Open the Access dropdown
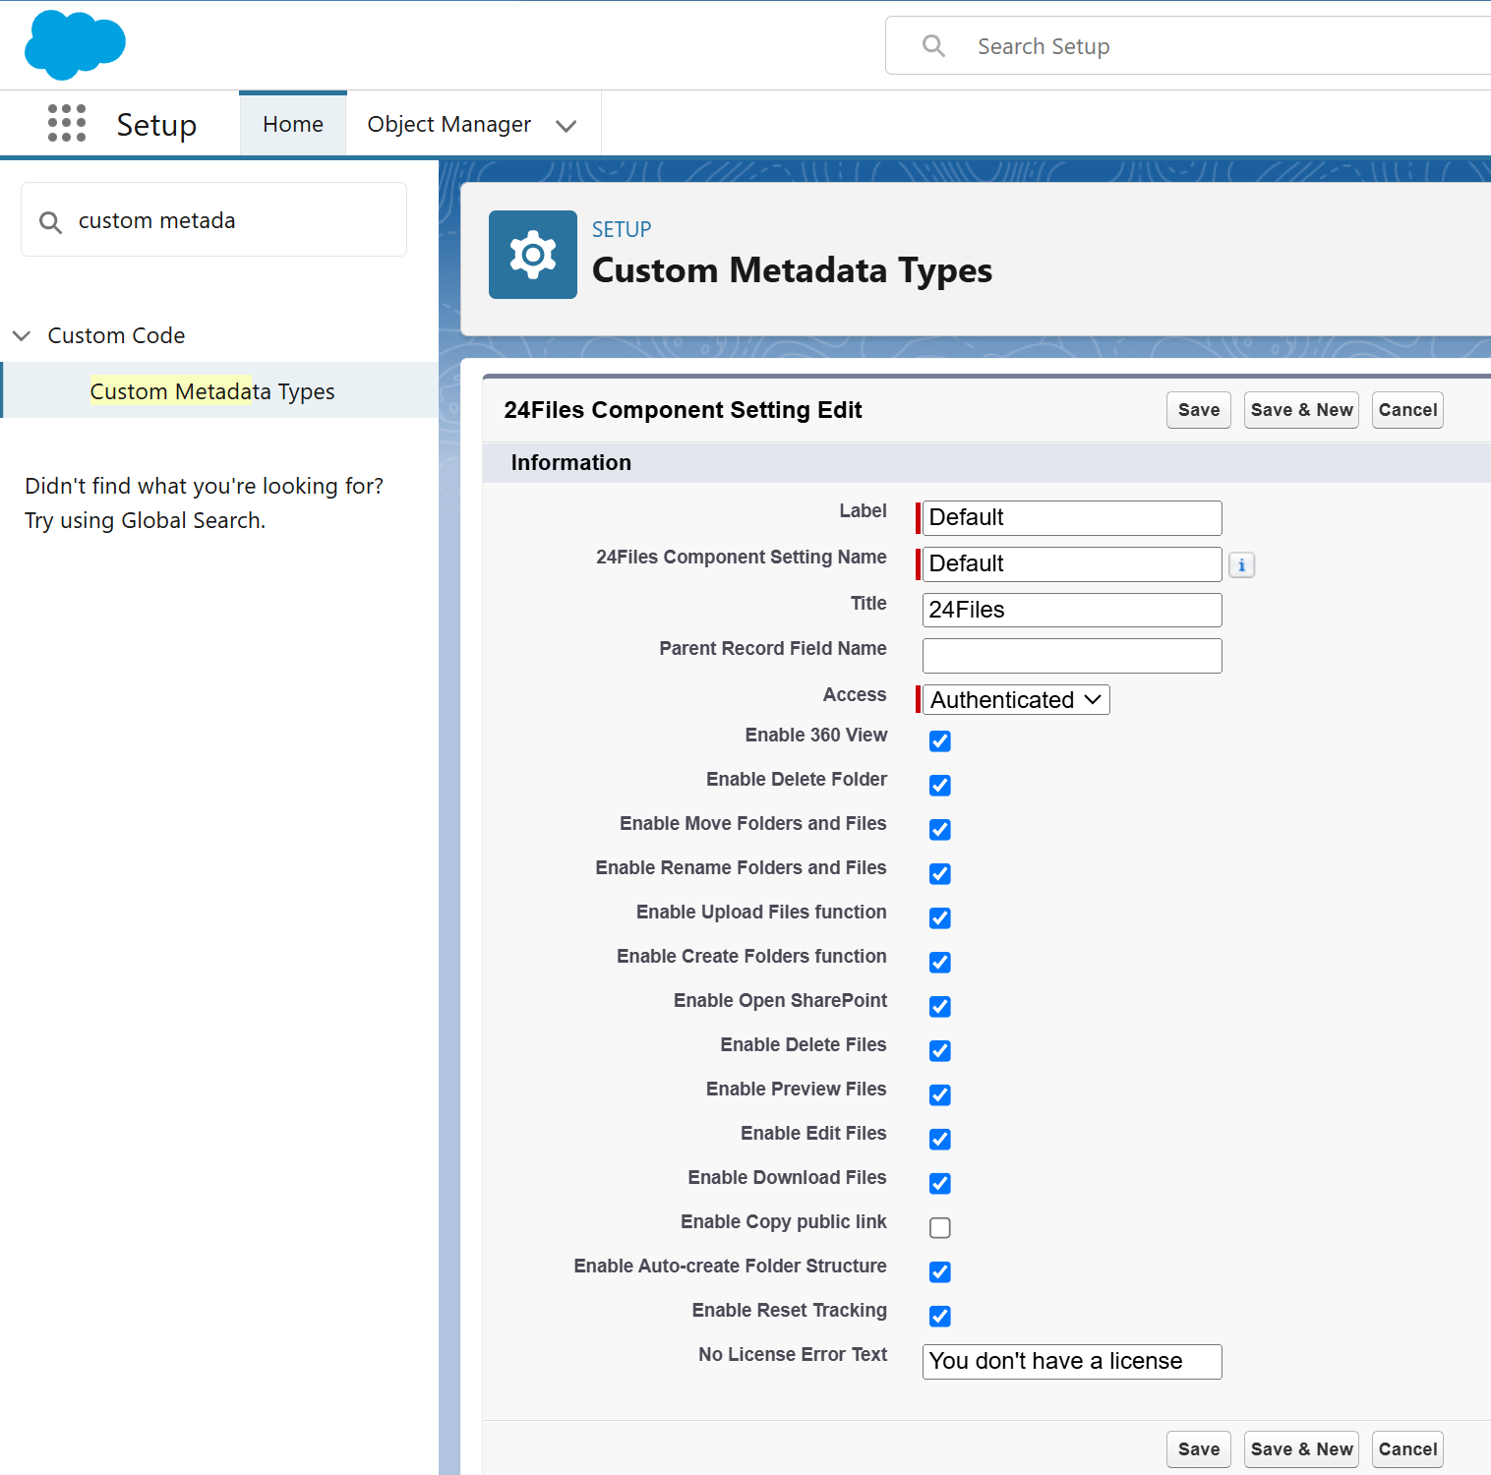This screenshot has height=1475, width=1491. (x=1015, y=700)
